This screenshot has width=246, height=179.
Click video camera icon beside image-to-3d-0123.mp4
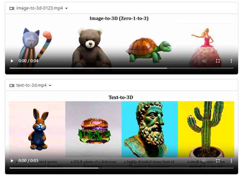click(12, 8)
